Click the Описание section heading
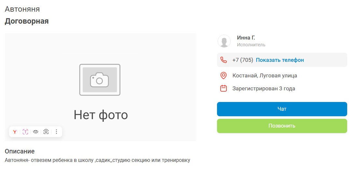The image size is (354, 169). tap(20, 151)
